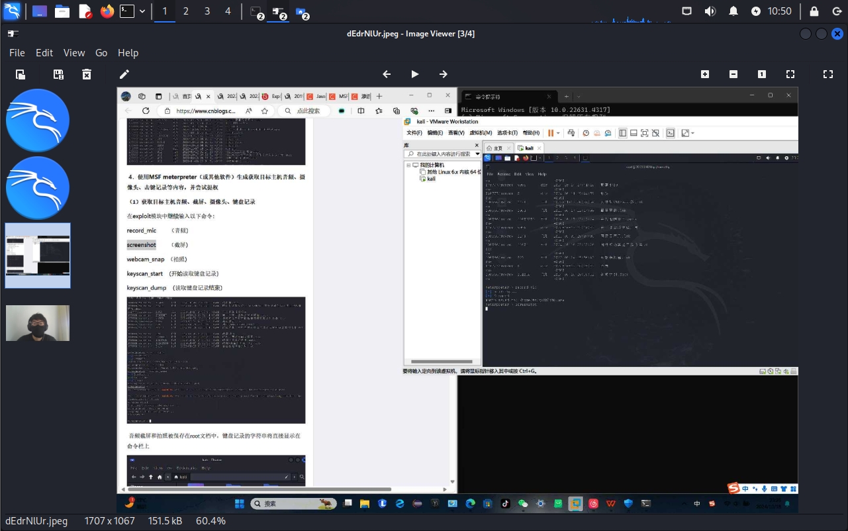The width and height of the screenshot is (848, 531).
Task: Toggle fullscreen mode in toolbar
Action: (828, 74)
